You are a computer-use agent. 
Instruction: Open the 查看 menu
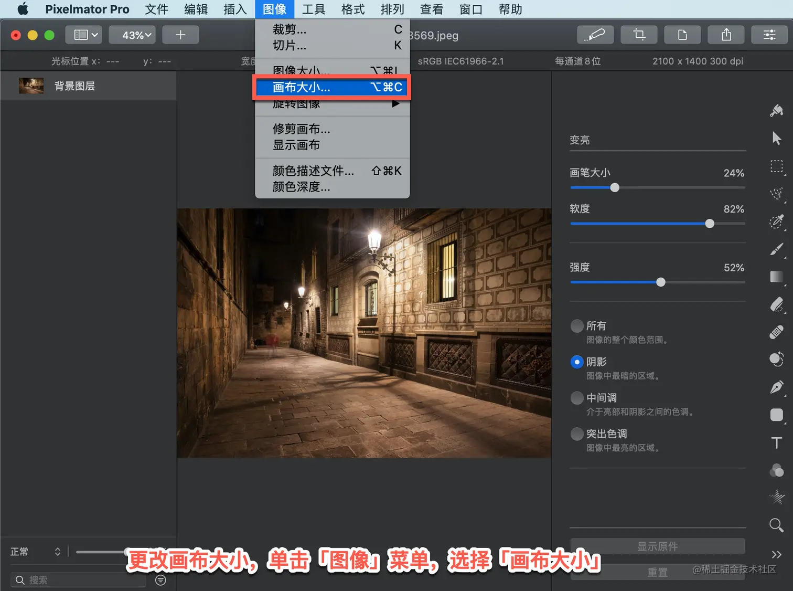coord(432,9)
